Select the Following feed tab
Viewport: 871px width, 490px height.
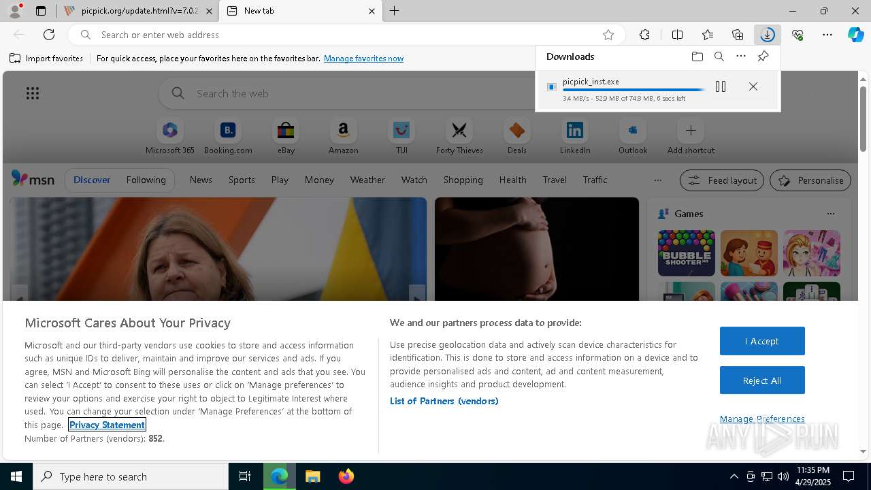[146, 180]
